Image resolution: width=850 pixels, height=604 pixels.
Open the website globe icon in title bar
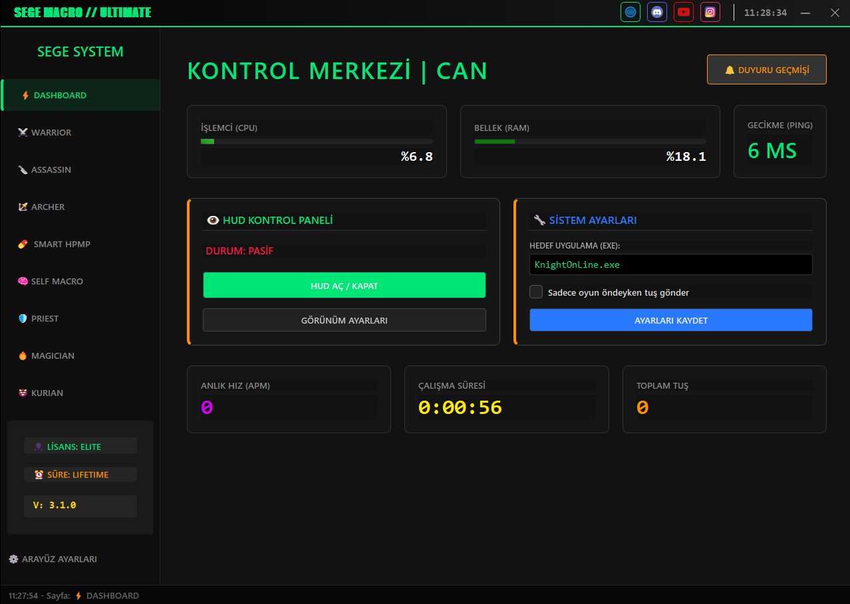coord(630,12)
